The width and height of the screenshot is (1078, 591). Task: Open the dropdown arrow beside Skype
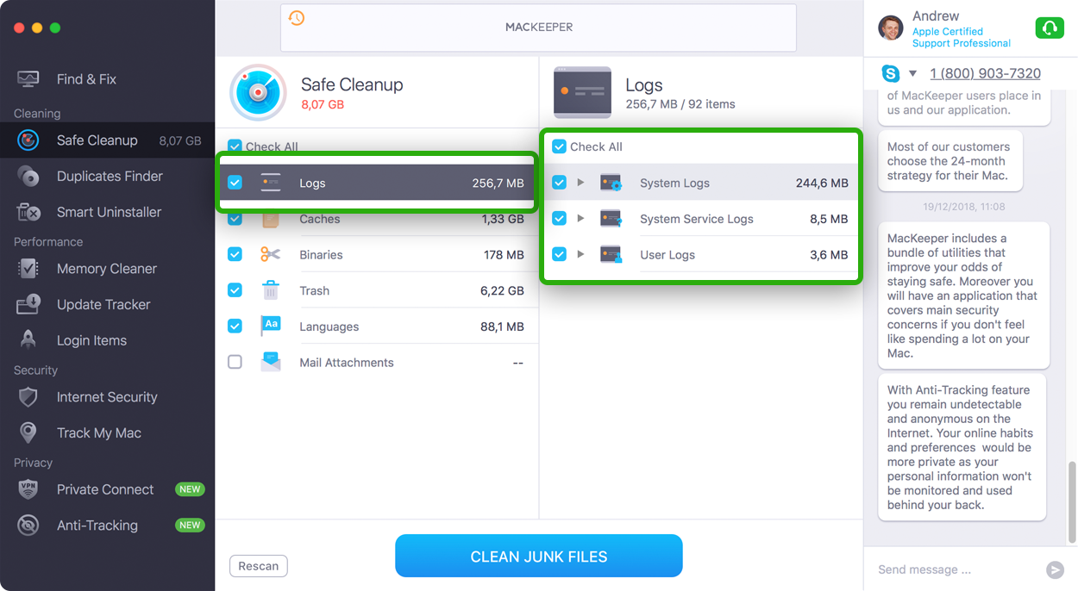912,74
